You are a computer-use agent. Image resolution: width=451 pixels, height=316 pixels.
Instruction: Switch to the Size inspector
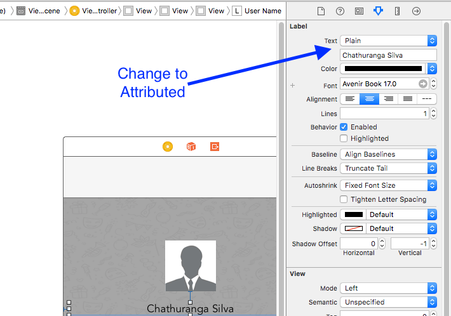pos(397,11)
